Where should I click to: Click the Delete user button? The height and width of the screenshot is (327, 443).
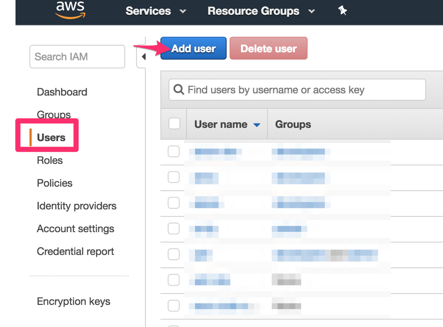(x=268, y=48)
